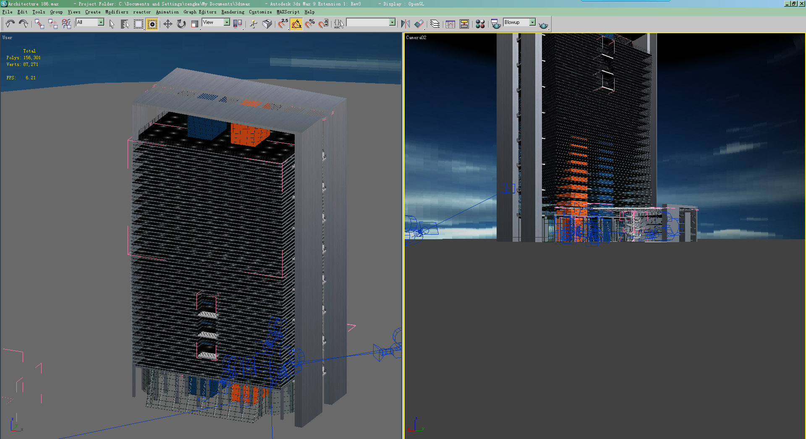Image resolution: width=806 pixels, height=439 pixels.
Task: Select the Select and Link tool
Action: pos(39,24)
